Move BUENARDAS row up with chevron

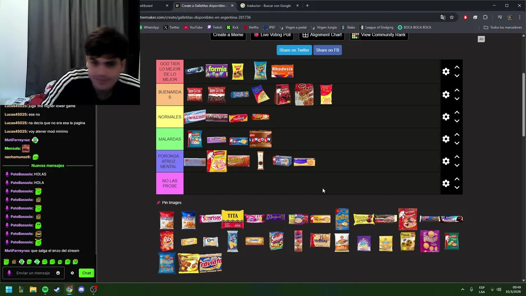click(457, 90)
